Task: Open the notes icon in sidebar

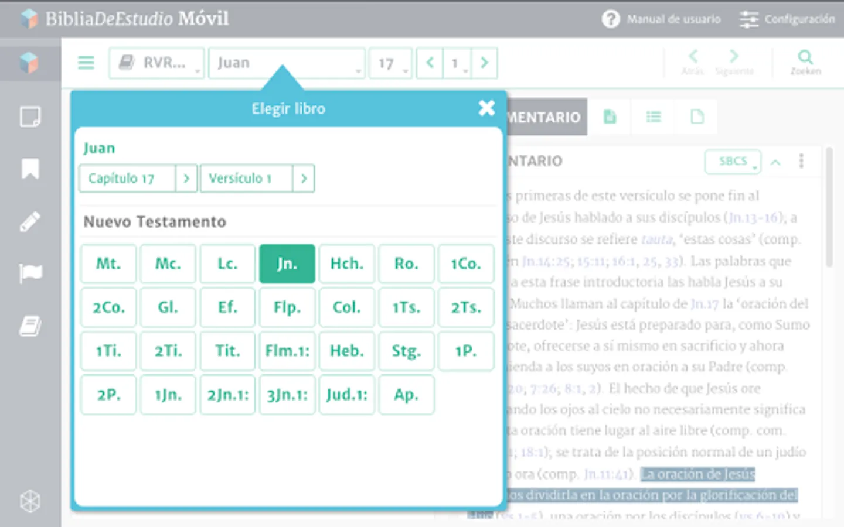Action: (x=30, y=117)
